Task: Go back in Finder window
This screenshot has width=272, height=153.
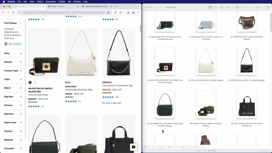Action: coord(157,7)
